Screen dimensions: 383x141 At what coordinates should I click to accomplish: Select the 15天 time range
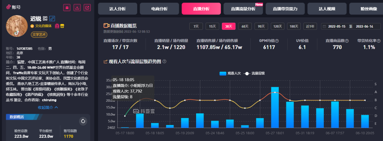click(212, 26)
